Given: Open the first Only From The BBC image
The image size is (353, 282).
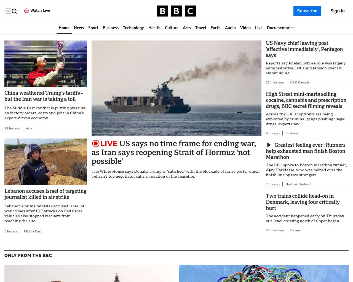Looking at the screenshot, I should 89,273.
